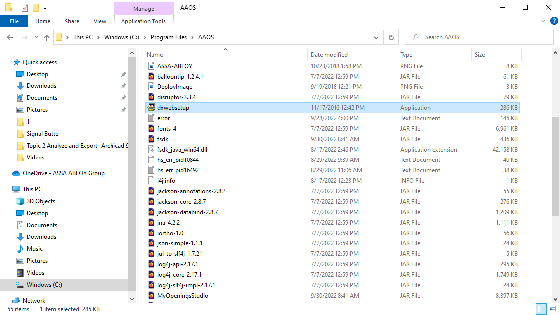Screen dimensions: 560x315
Task: Switch to Details view in status bar
Action: click(541, 309)
